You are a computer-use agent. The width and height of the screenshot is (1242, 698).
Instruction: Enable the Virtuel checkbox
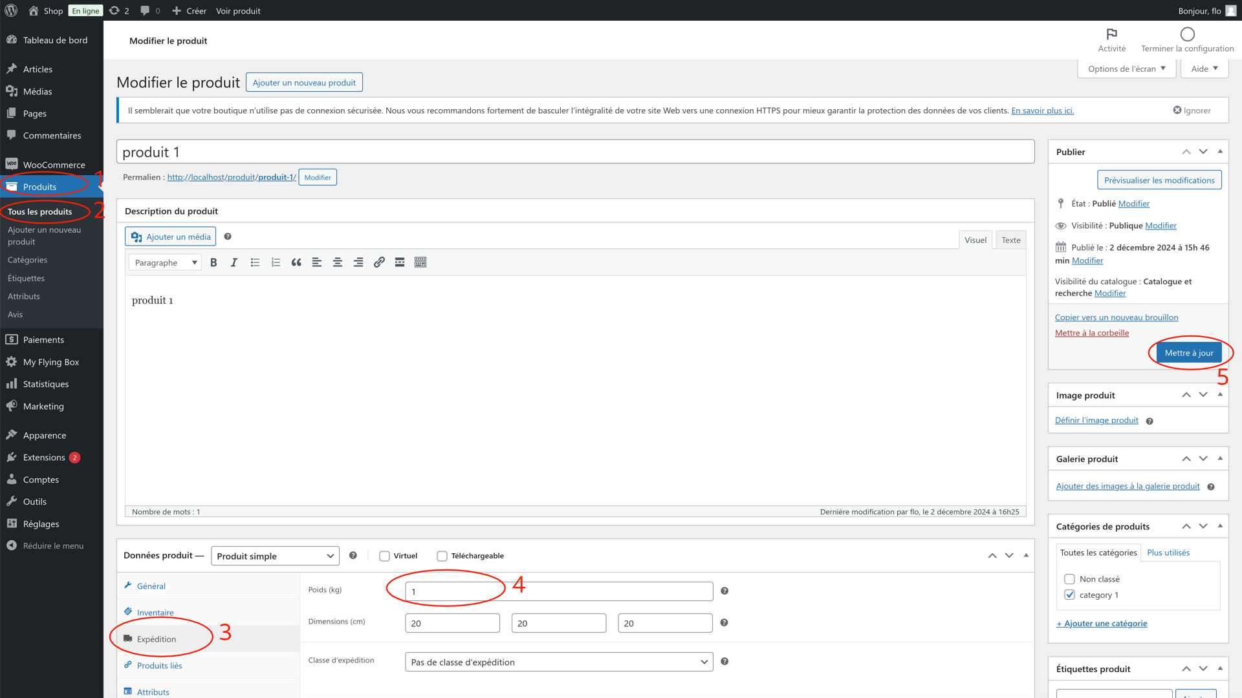(385, 556)
